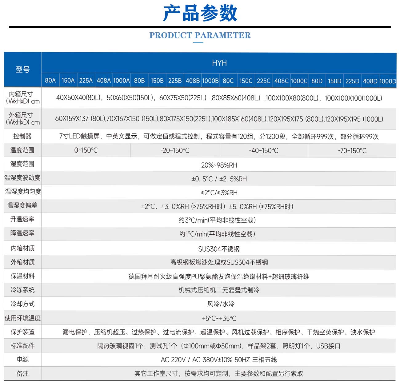
Task: Click the SUS304不锈钢 inner material value
Action: click(219, 249)
